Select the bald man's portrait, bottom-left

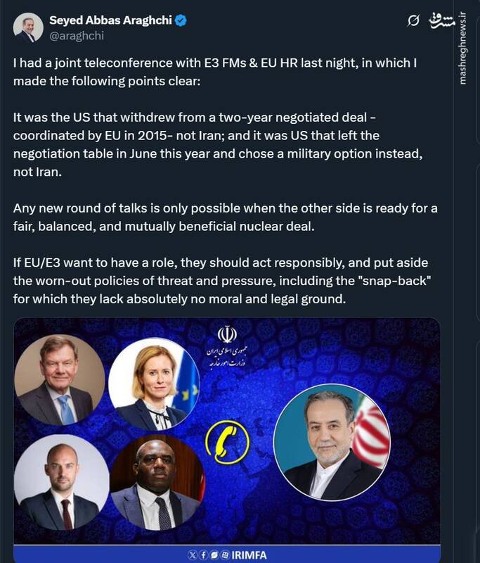[62, 482]
